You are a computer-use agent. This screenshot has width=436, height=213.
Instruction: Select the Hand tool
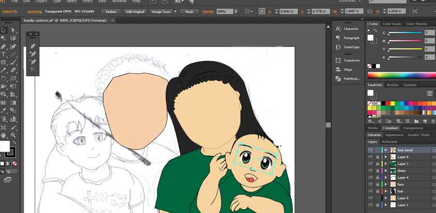(4, 135)
